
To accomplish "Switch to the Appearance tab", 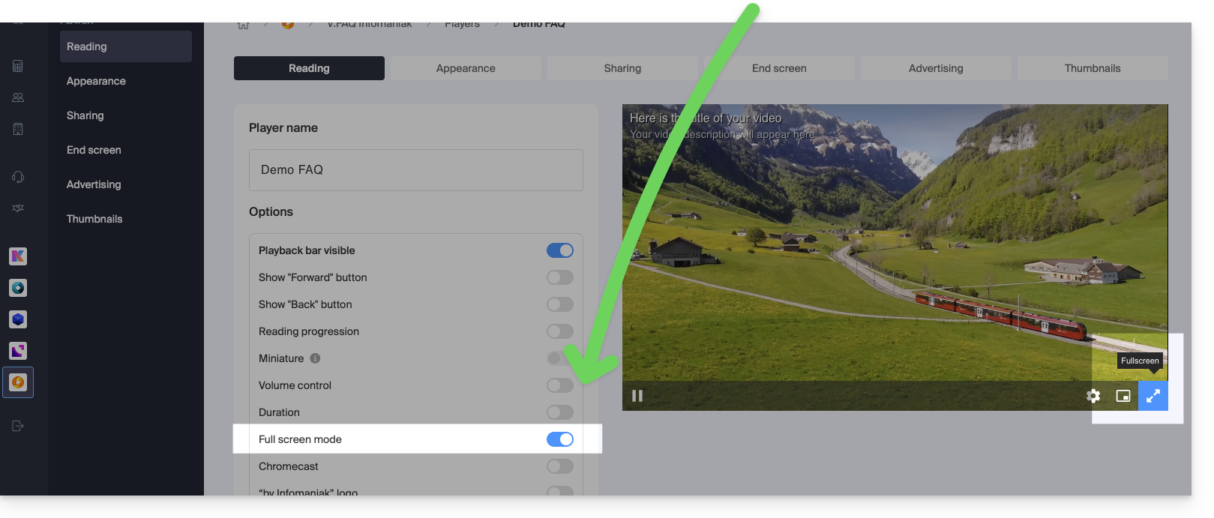I will coord(466,68).
